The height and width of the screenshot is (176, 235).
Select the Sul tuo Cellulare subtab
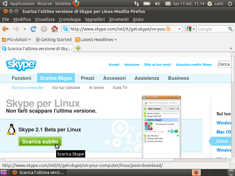(x=66, y=87)
